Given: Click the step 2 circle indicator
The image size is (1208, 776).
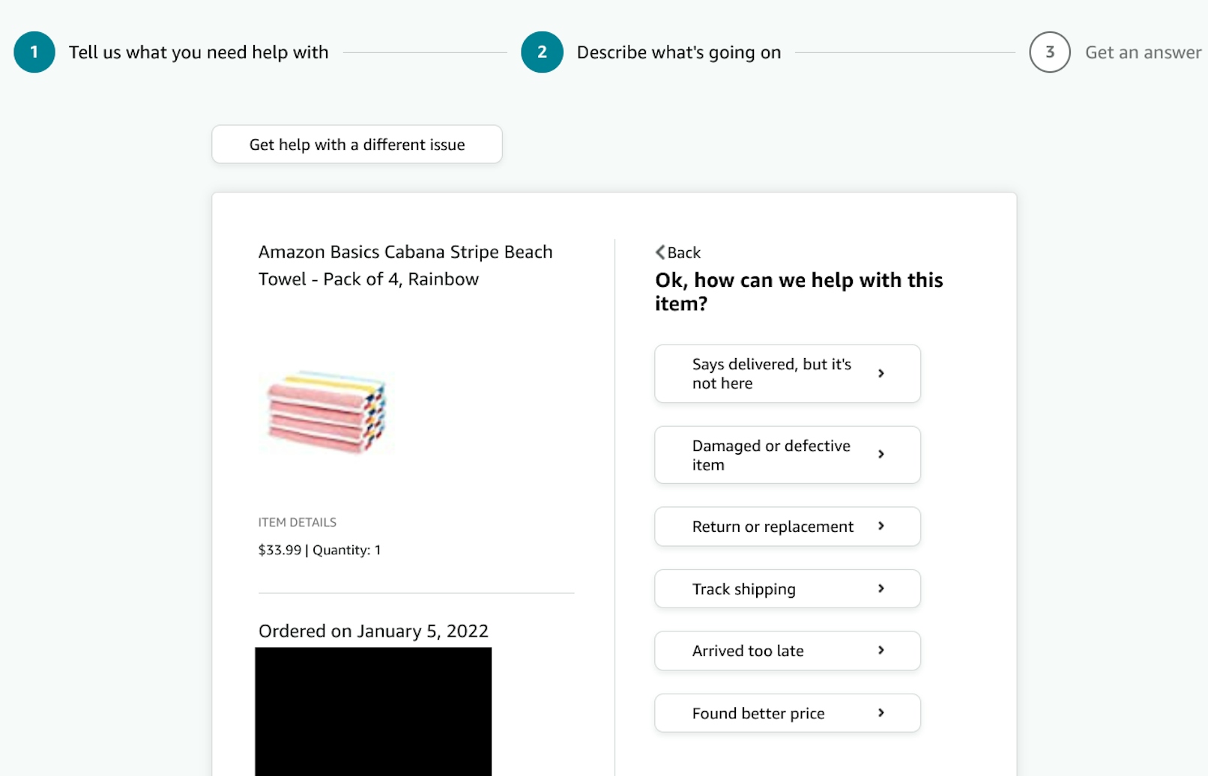Looking at the screenshot, I should click(542, 52).
